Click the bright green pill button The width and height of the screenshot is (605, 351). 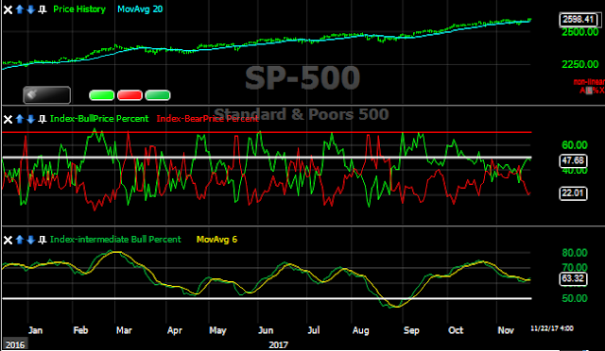coord(101,95)
